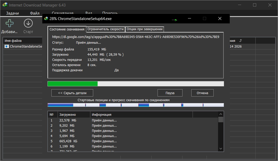Click the connections list scroll down arrow
This screenshot has height=161, width=278.
221,149
